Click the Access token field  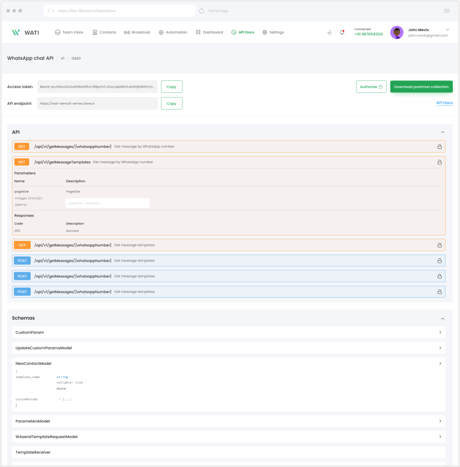97,87
